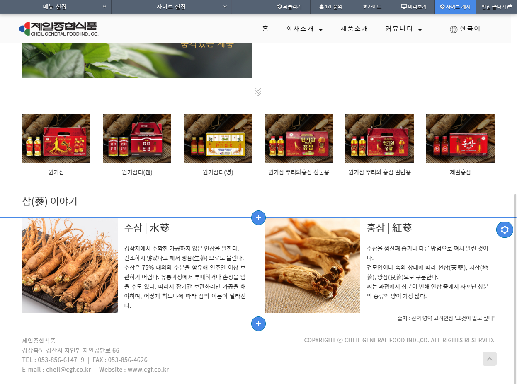Click the copyright notice text
The width and height of the screenshot is (517, 384).
tap(399, 340)
